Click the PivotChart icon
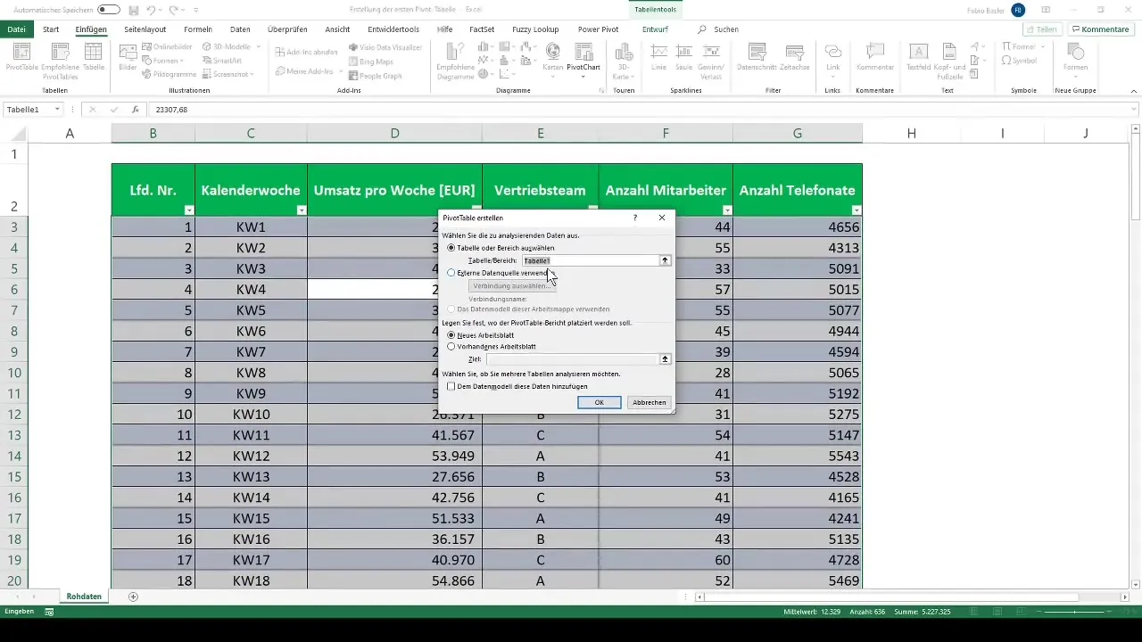The height and width of the screenshot is (642, 1142). click(583, 57)
